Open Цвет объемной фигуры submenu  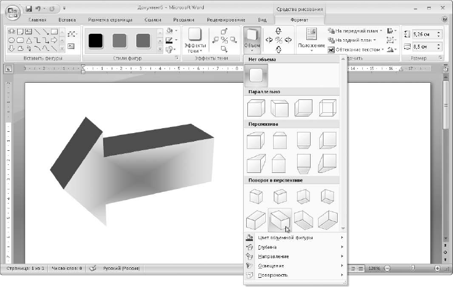pyautogui.click(x=295, y=237)
